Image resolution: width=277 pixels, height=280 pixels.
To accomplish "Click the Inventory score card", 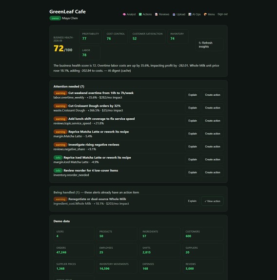I will [178, 36].
